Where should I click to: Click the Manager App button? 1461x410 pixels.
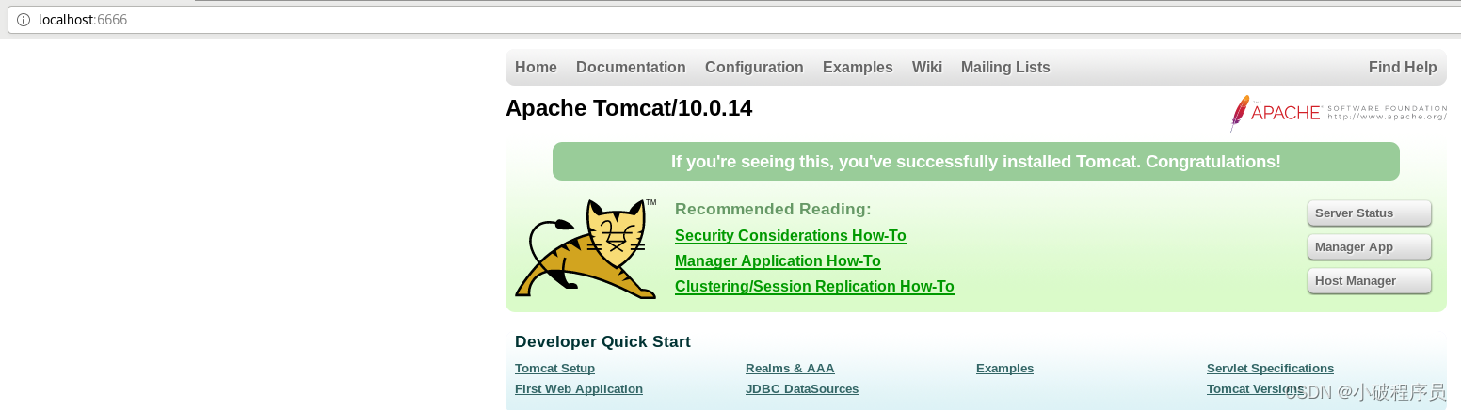pyautogui.click(x=1370, y=247)
